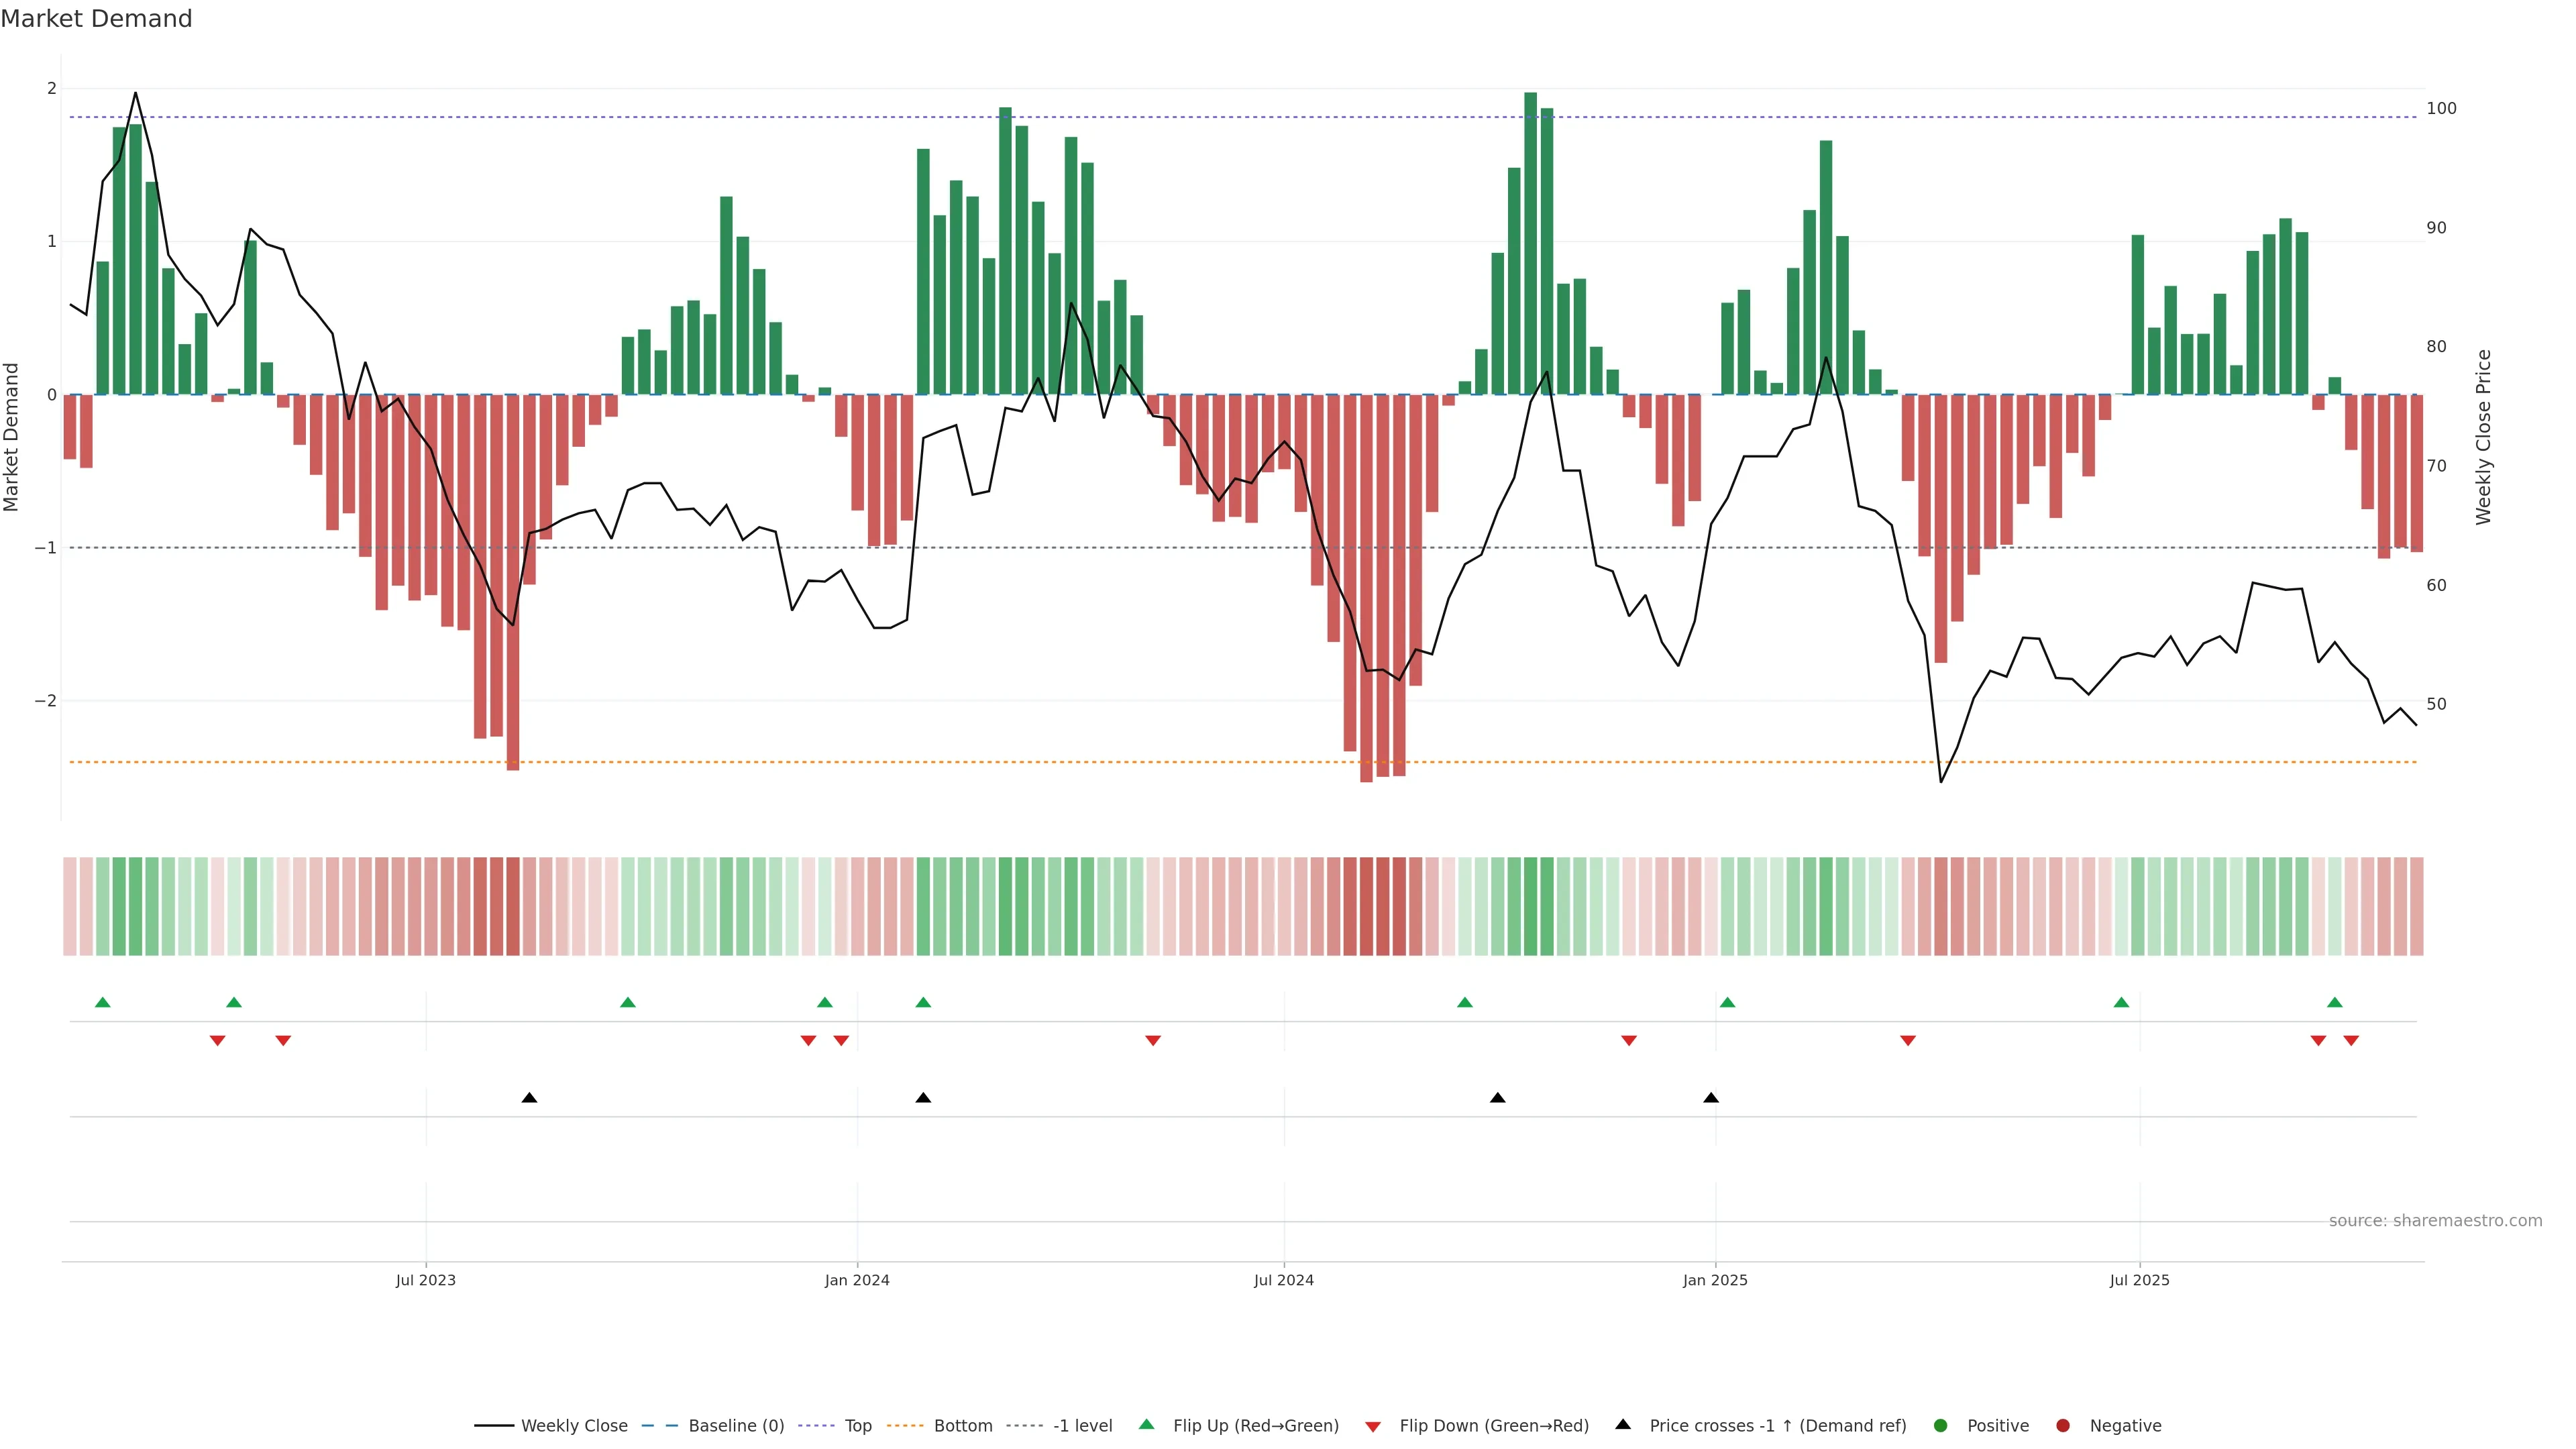2576x1449 pixels.
Task: Click first green flip-up marker on timeline
Action: point(102,1002)
